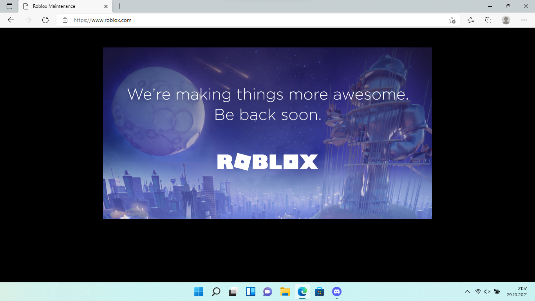Click the Roblox logo in the banner
535x301 pixels.
267,162
